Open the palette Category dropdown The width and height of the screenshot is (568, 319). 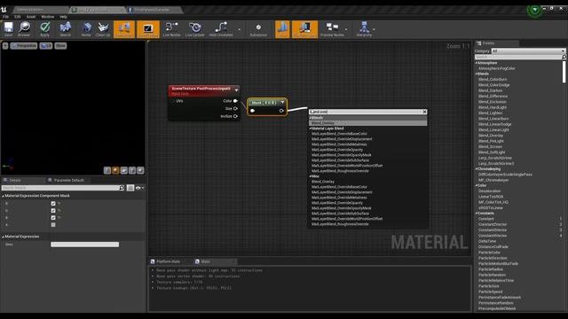(x=528, y=51)
